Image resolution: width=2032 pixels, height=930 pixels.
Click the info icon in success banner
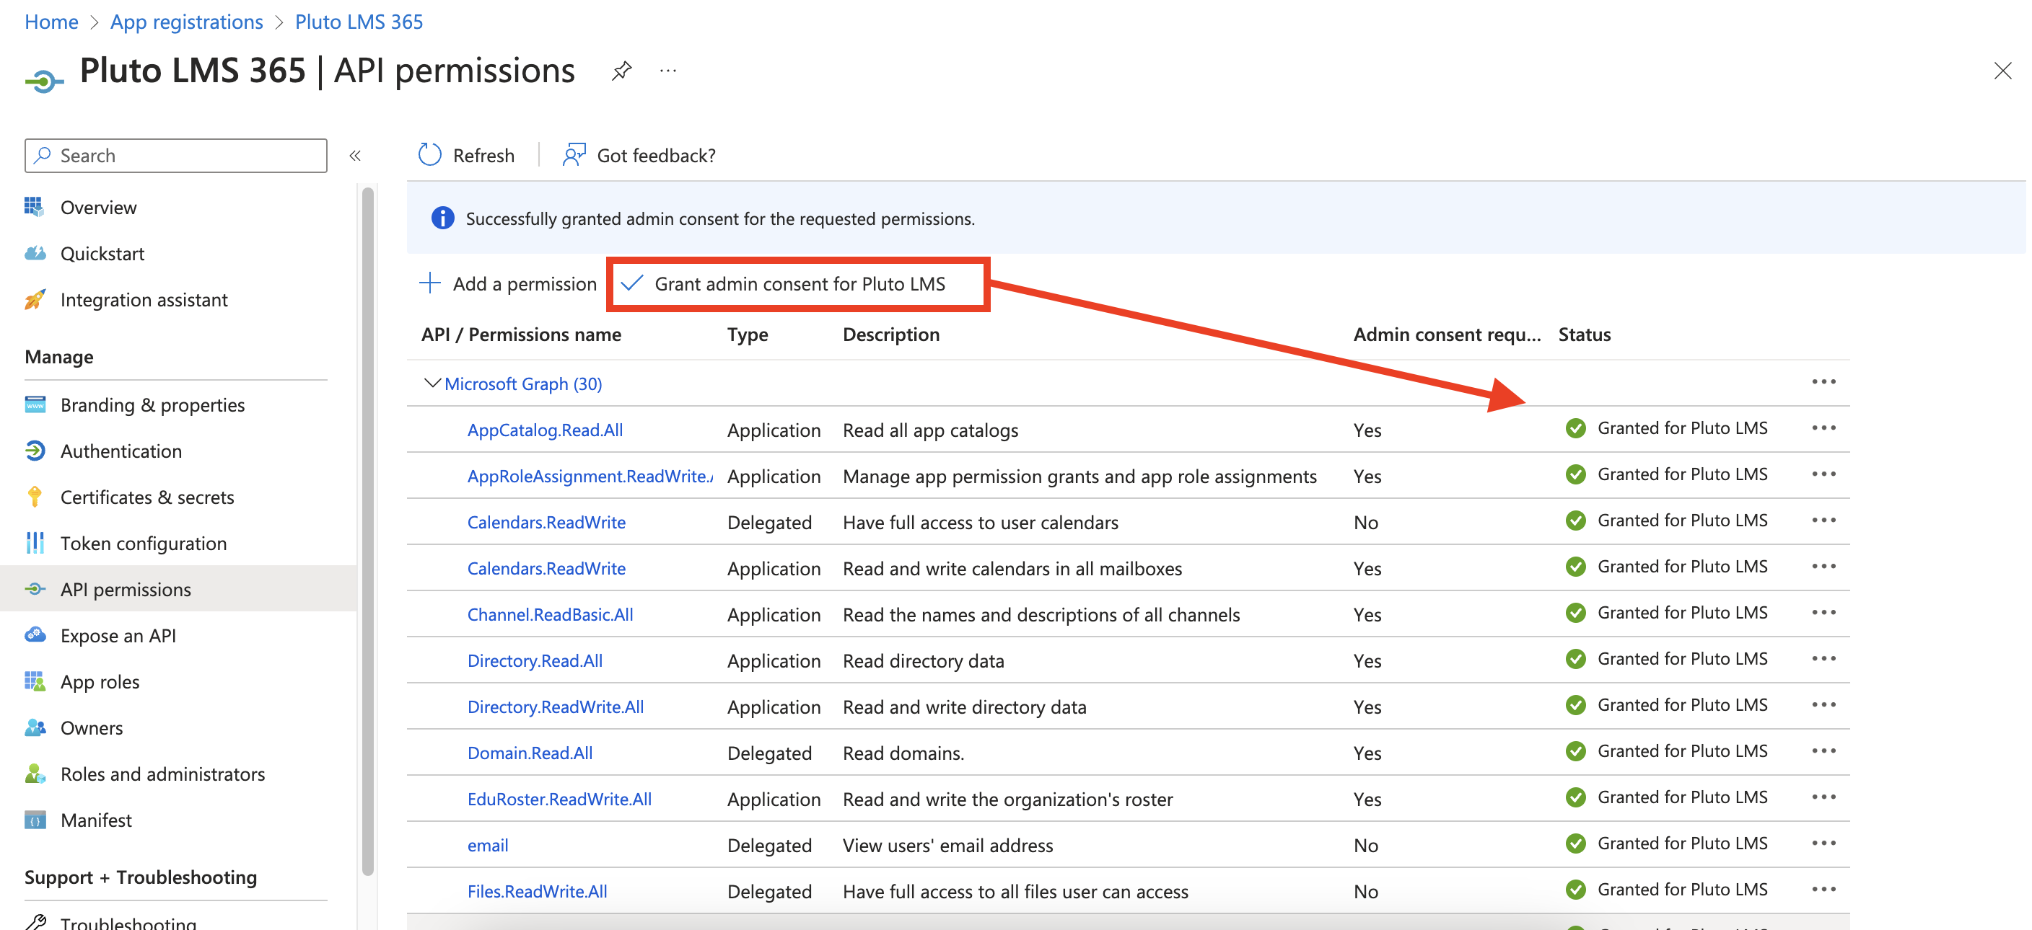click(442, 218)
